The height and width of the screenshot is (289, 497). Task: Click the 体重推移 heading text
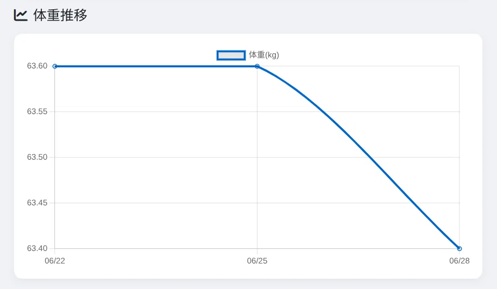pos(60,15)
